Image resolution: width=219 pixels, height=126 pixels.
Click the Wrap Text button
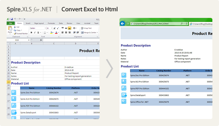coord(86,28)
